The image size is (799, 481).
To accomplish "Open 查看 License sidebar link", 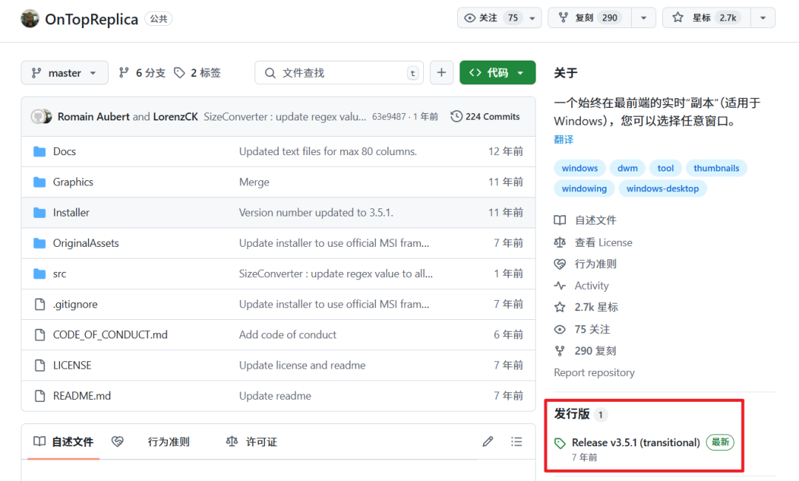I will pos(593,242).
